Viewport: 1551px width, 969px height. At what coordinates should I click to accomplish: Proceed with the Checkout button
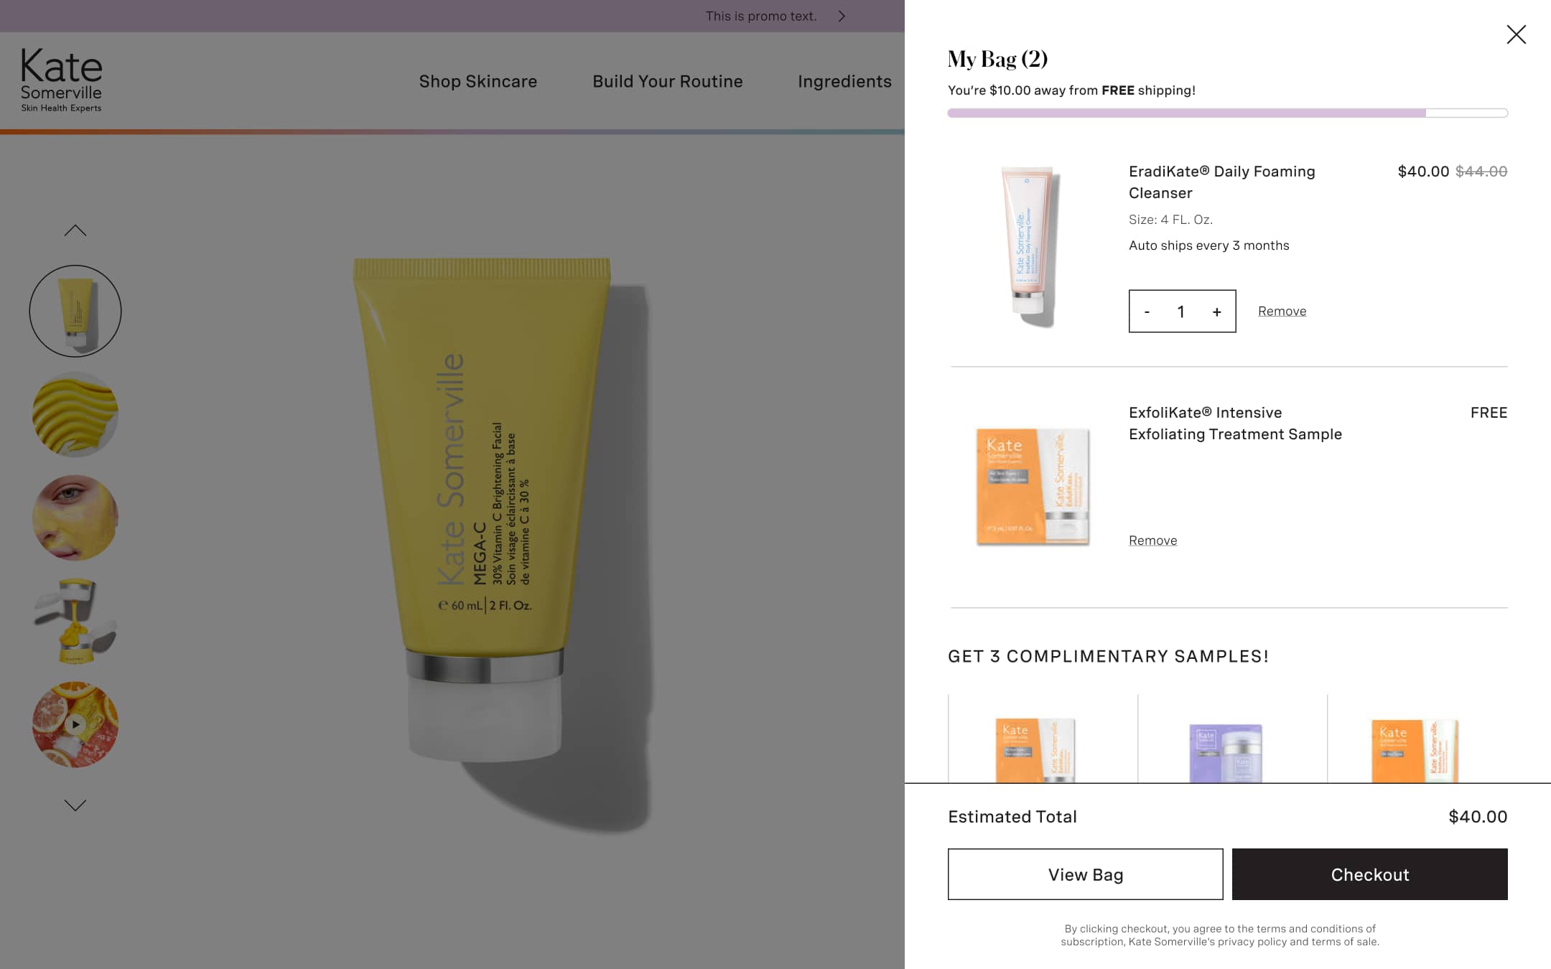click(1369, 874)
